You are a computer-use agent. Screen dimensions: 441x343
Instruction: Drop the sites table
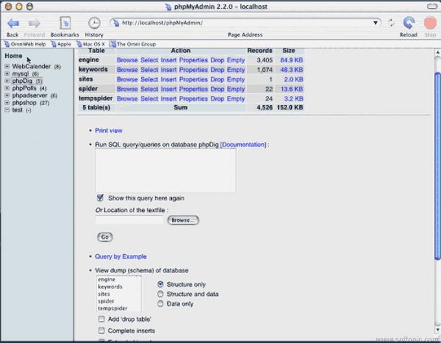217,80
